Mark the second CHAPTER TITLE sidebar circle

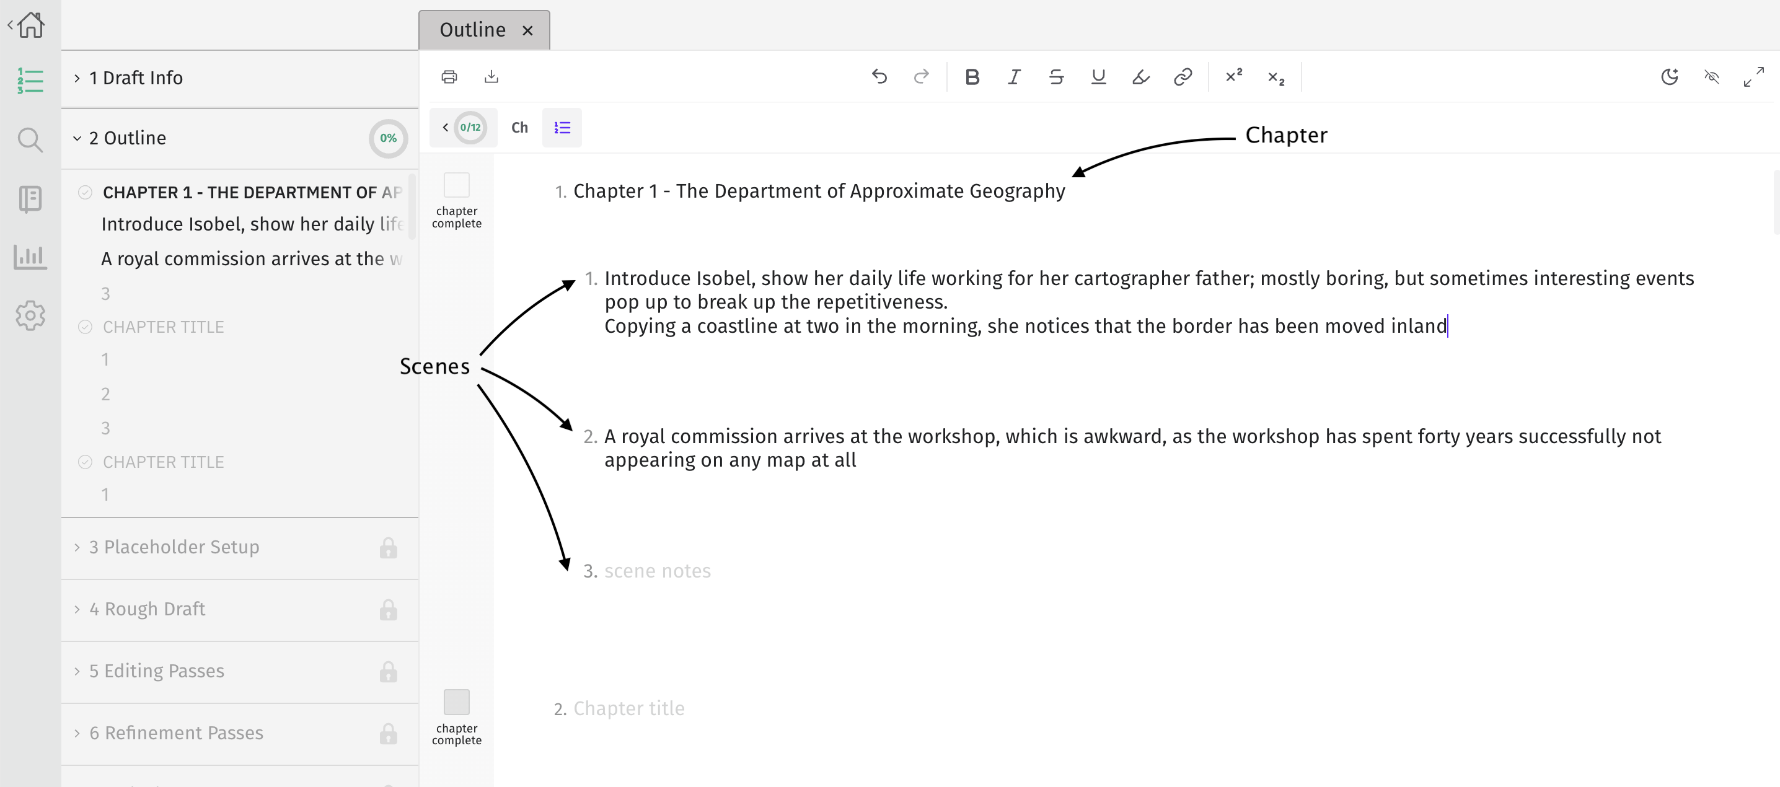[x=85, y=327]
